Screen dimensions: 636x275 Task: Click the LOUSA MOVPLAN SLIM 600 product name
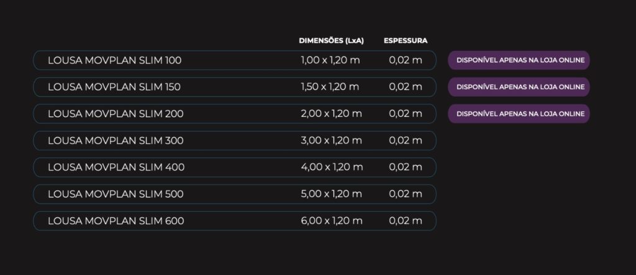[116, 220]
